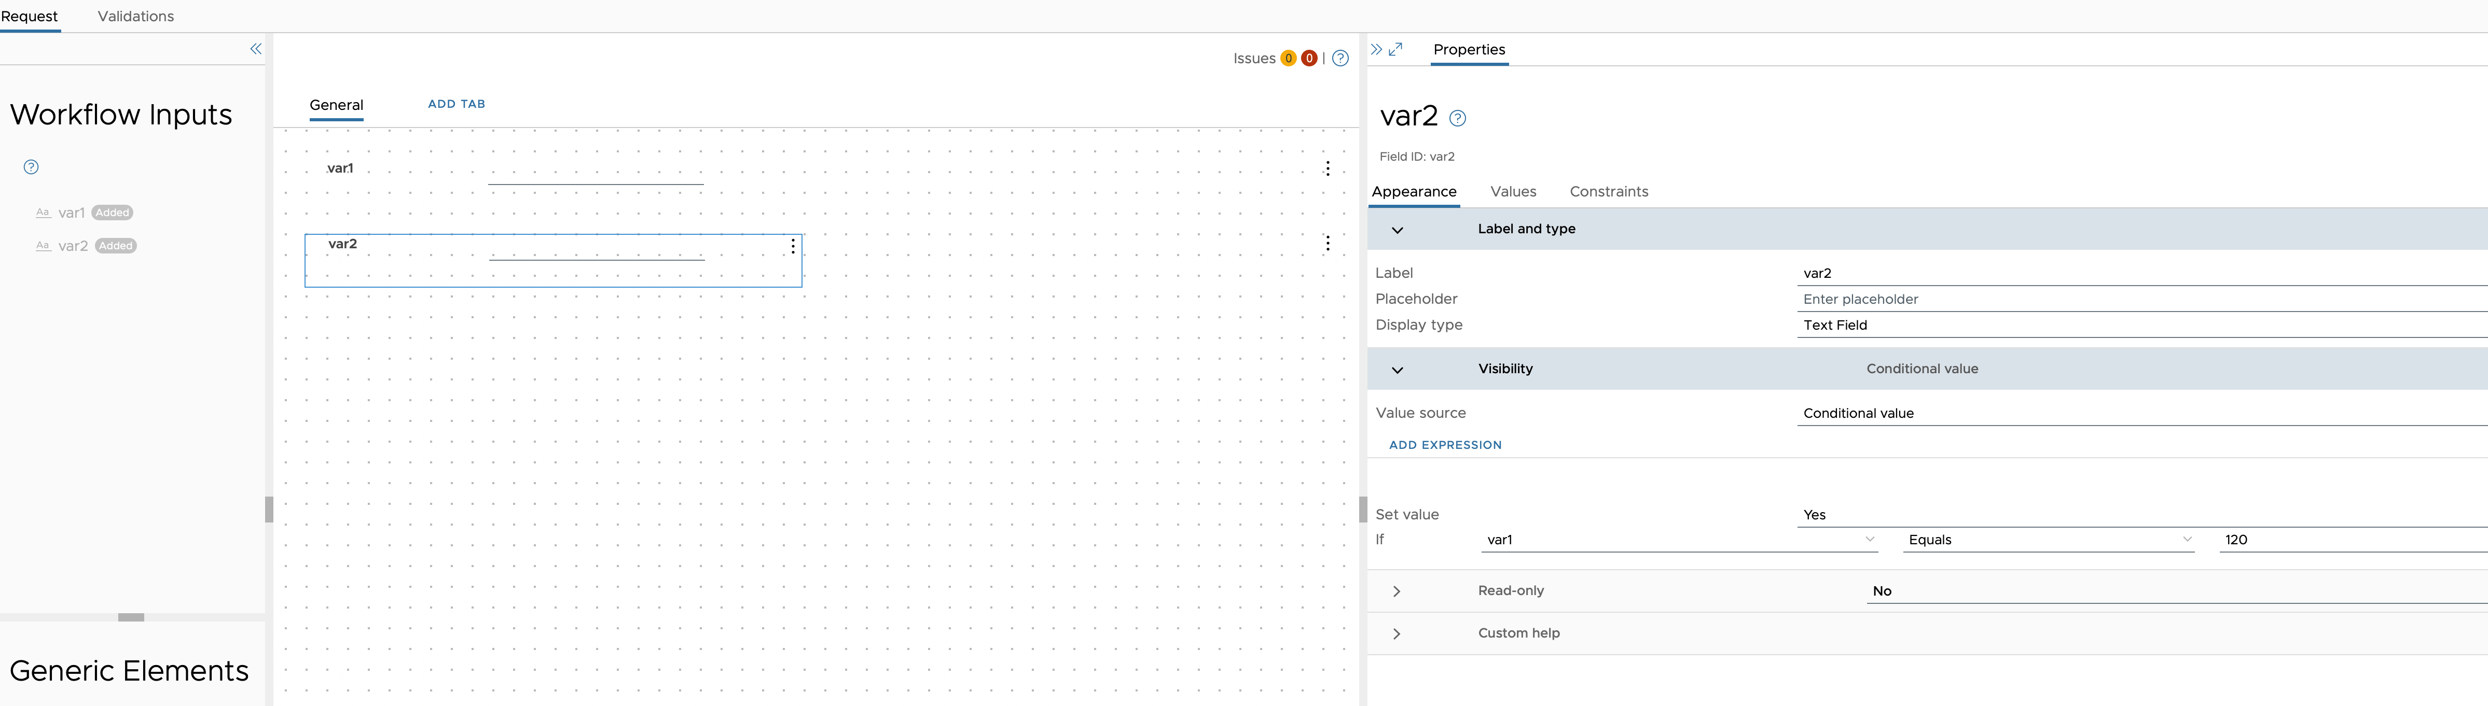Expand Properties panel to full screen using diagonal arrows icon

pos(1394,49)
